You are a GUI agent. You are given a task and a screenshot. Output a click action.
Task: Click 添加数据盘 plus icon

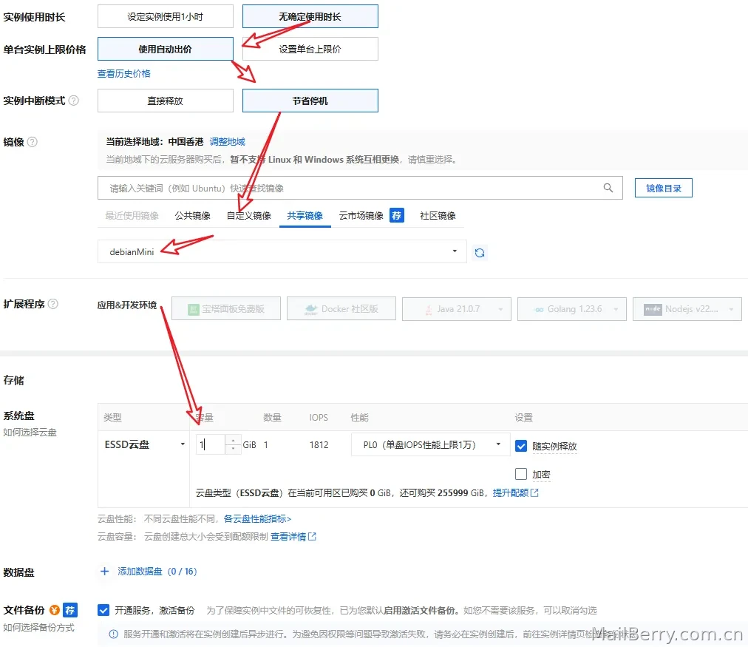pyautogui.click(x=105, y=571)
